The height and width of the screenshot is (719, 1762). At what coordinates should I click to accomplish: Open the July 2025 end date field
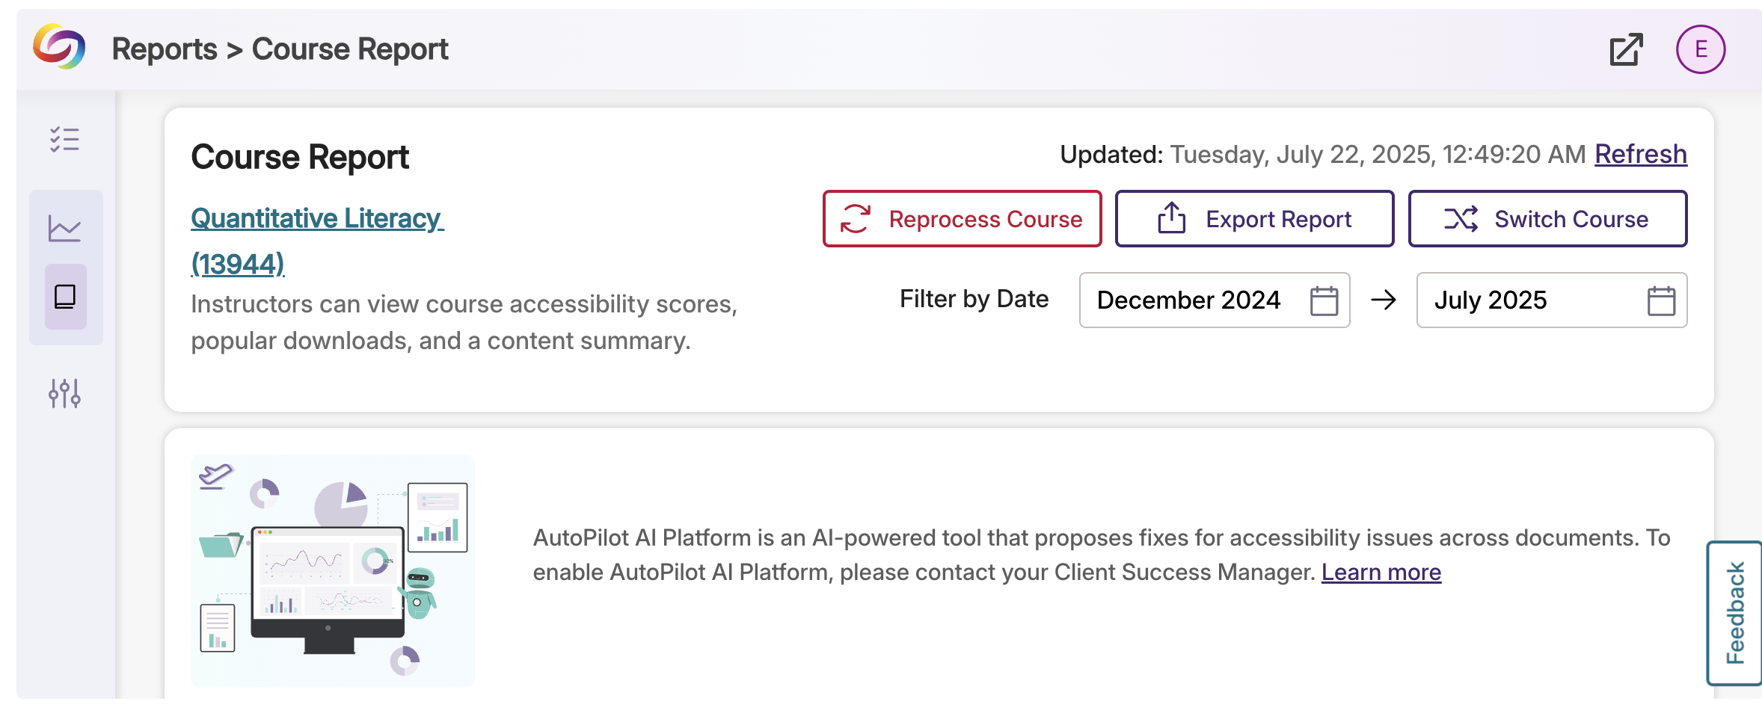[1552, 300]
